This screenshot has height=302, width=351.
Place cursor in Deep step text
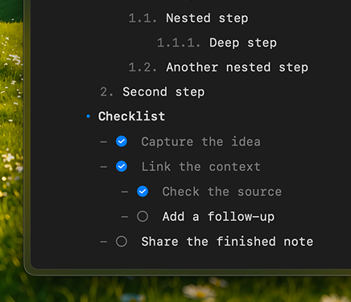coord(243,43)
